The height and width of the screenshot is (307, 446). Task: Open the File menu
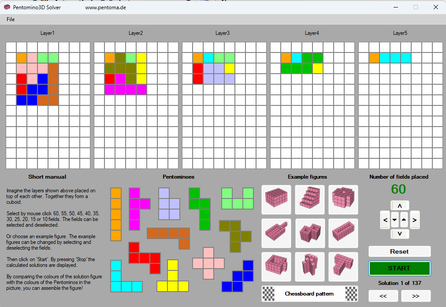coord(10,19)
